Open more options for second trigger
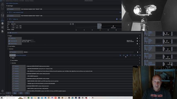177x99 pixels. [140, 41]
